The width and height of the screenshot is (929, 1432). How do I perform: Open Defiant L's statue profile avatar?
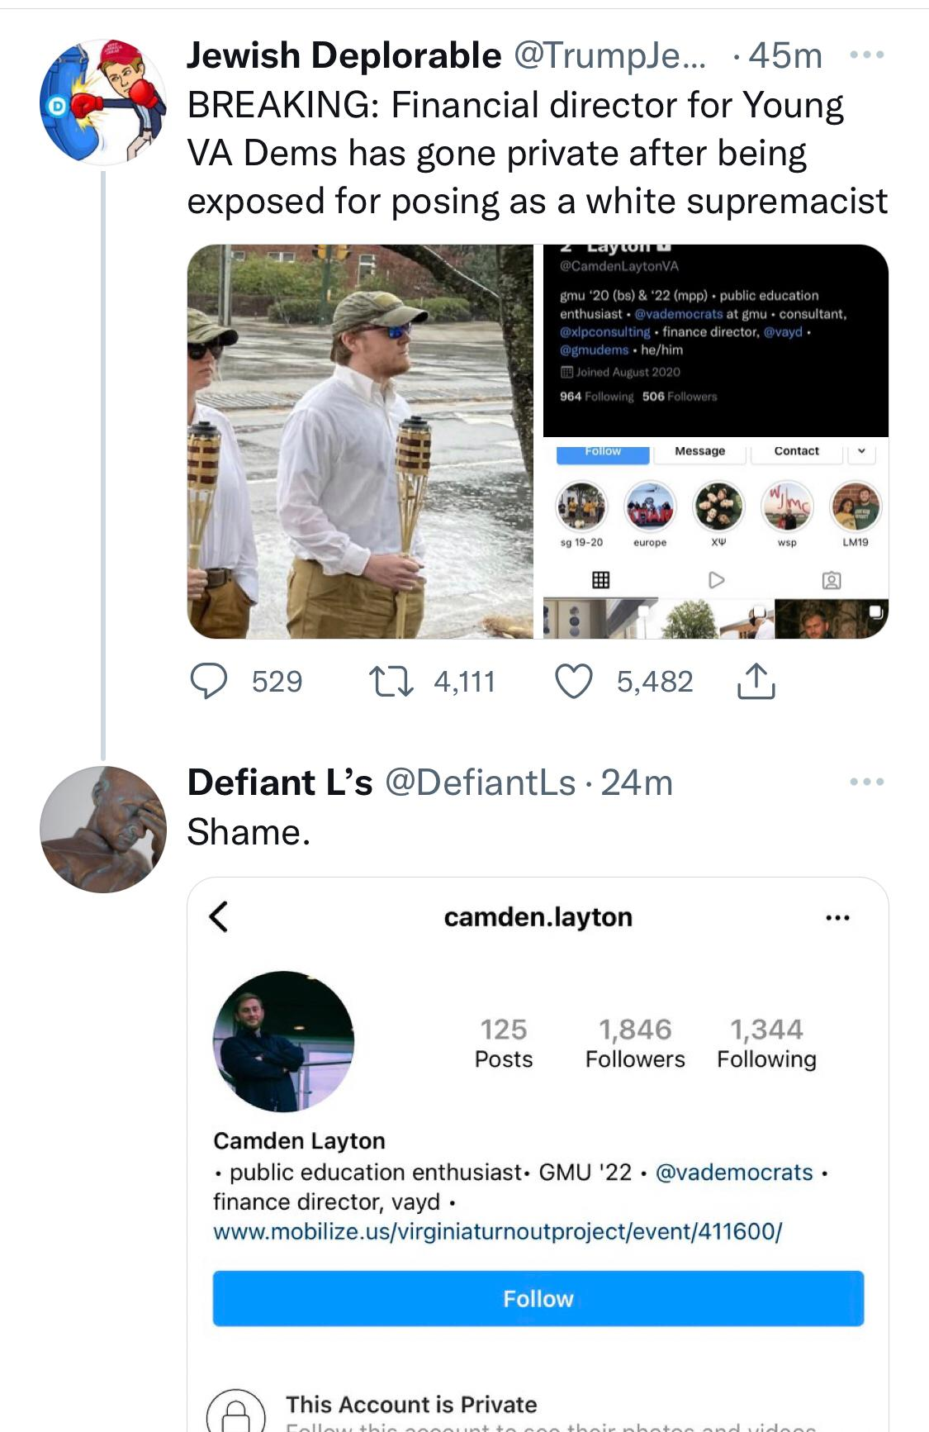tap(103, 829)
